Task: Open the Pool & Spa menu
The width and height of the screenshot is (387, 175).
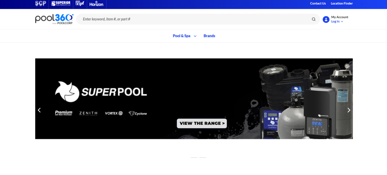Action: (x=181, y=36)
